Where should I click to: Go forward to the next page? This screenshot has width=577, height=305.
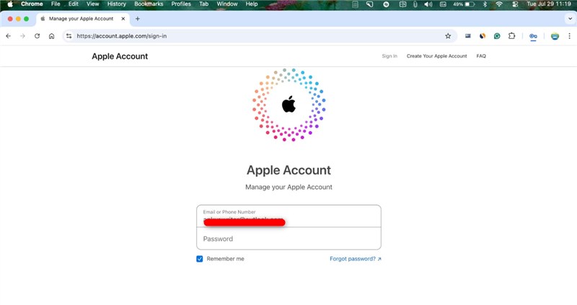point(22,36)
